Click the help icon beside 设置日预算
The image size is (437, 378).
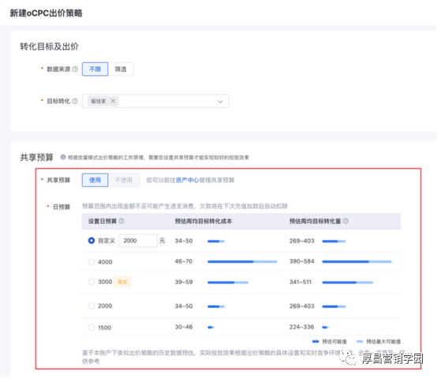pyautogui.click(x=121, y=221)
